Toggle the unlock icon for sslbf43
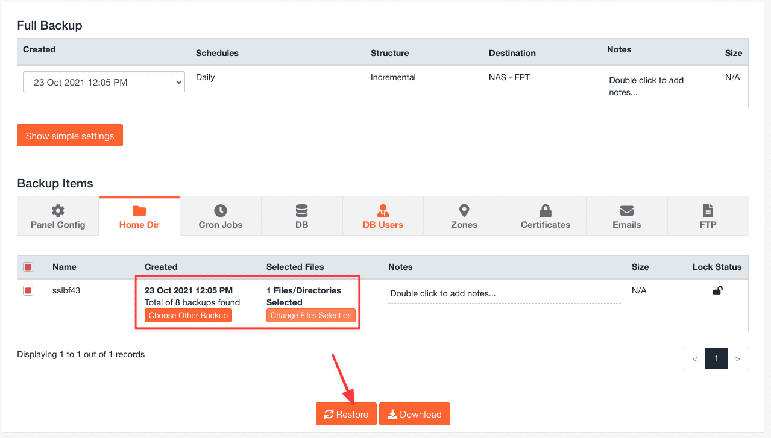This screenshot has height=438, width=771. pos(717,291)
